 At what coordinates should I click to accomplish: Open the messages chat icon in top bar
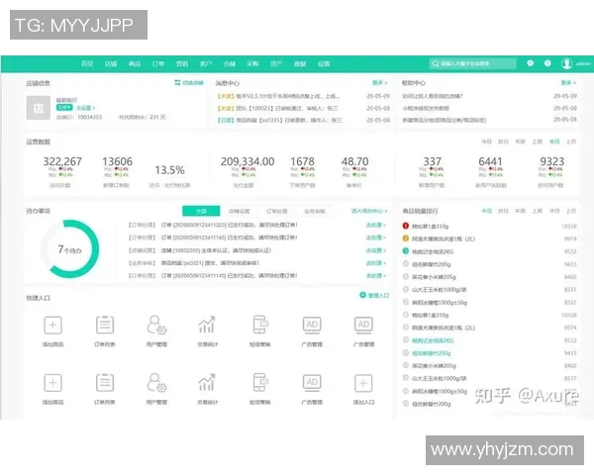531,63
